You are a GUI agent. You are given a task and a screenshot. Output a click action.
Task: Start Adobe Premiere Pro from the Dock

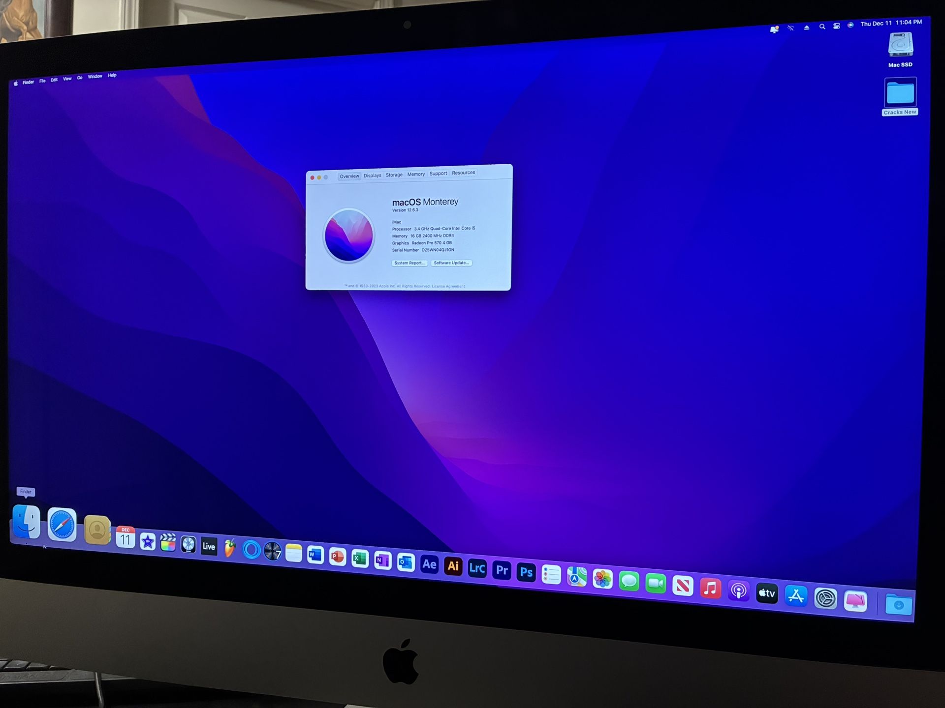click(503, 570)
